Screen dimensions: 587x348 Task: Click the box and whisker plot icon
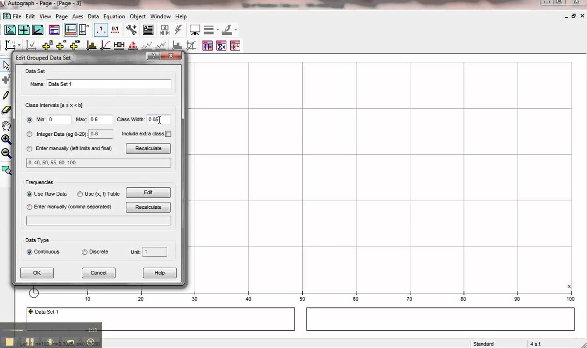(119, 45)
